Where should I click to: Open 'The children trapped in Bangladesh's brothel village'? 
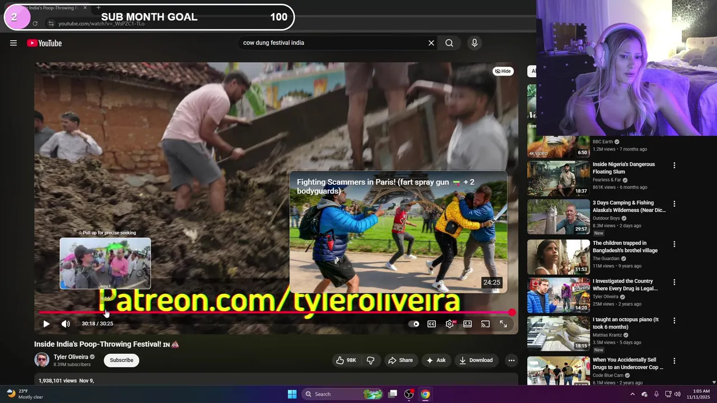(625, 247)
